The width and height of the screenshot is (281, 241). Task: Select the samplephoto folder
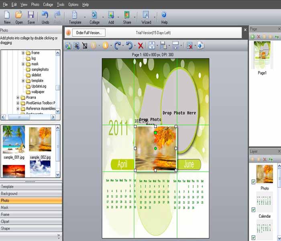[37, 69]
